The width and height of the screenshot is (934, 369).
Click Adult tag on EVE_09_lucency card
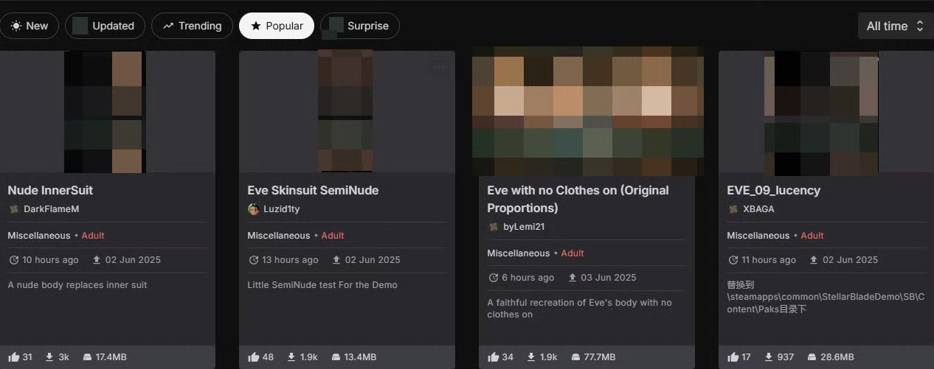812,236
